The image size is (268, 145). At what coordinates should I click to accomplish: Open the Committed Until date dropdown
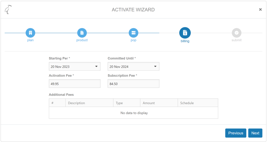[x=133, y=67]
